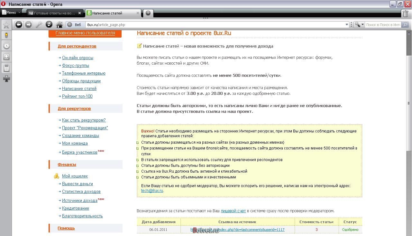This screenshot has width=412, height=236.
Task: Click the notepad icon before article heading
Action: [x=139, y=46]
